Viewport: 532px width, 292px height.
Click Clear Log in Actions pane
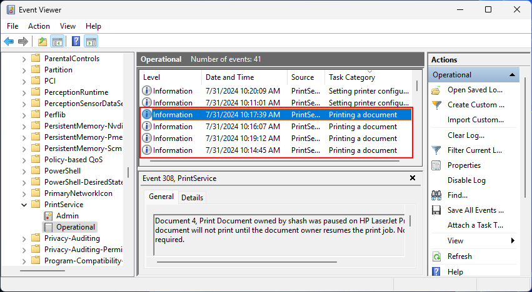[466, 135]
